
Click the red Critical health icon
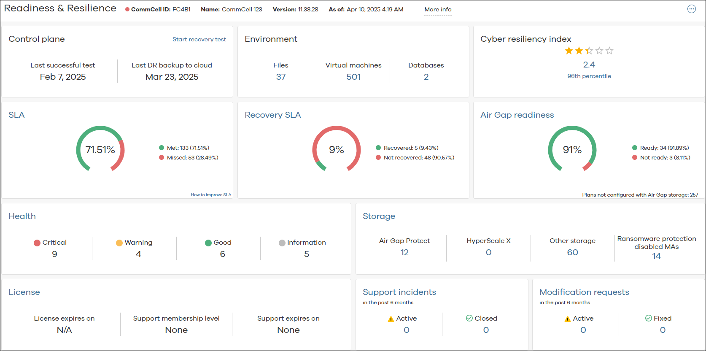coord(37,243)
